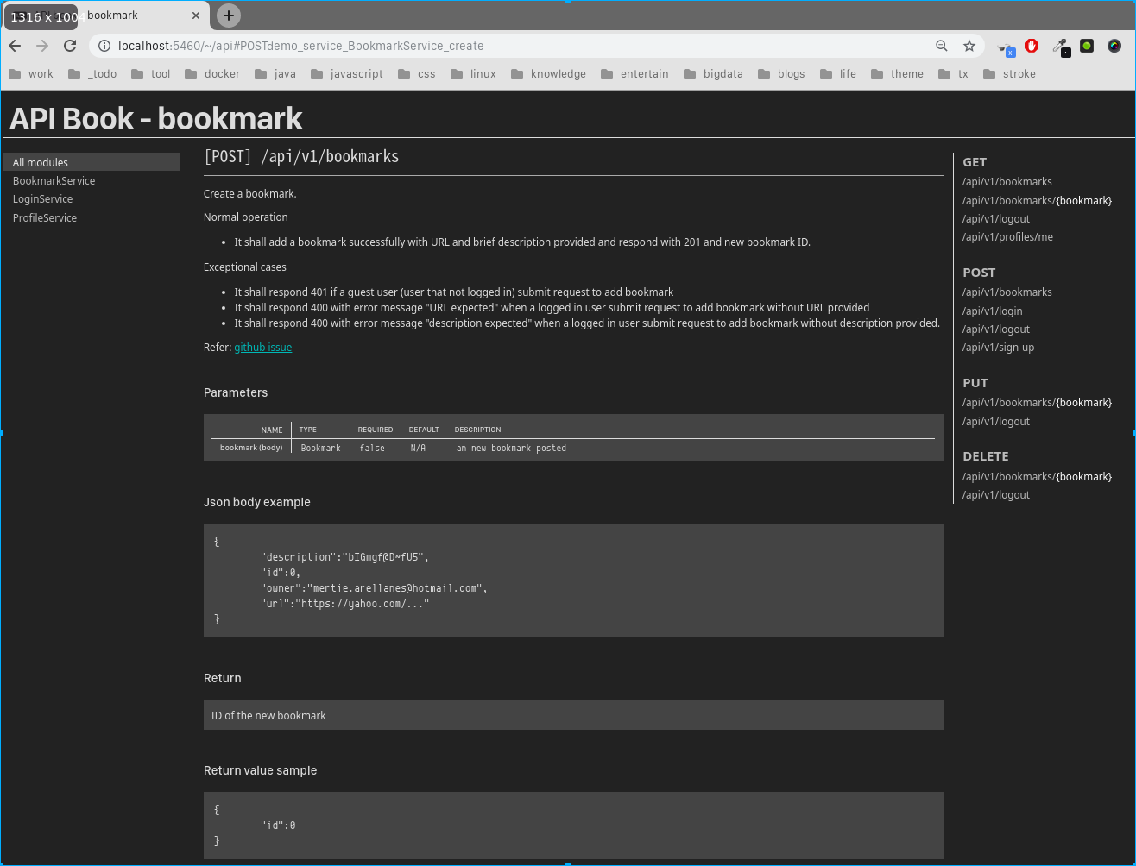Click the zoom-out magnifier in the address bar
1136x866 pixels.
tap(942, 46)
